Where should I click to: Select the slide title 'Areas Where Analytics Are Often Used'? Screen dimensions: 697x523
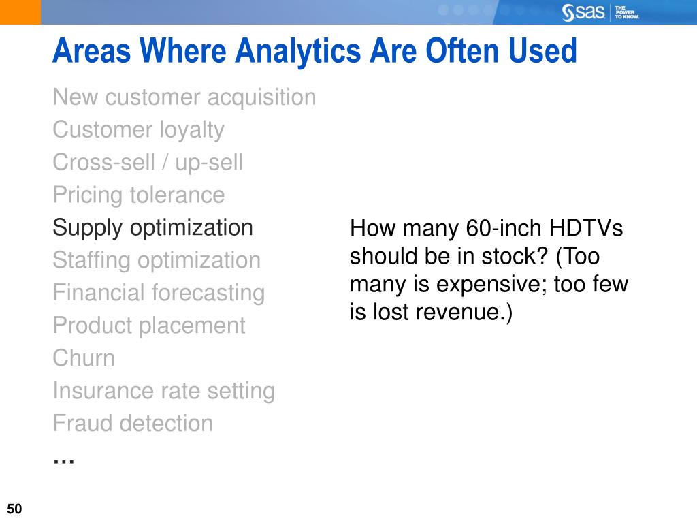coord(314,52)
